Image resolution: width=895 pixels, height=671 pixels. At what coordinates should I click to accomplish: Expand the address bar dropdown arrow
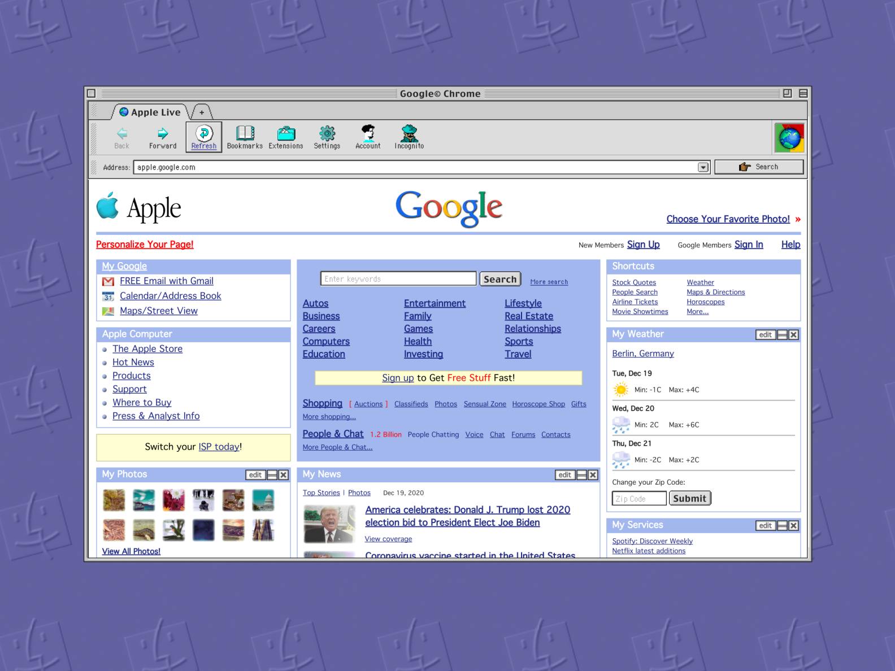click(703, 167)
